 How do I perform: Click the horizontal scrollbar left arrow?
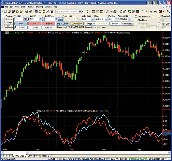coord(2,152)
